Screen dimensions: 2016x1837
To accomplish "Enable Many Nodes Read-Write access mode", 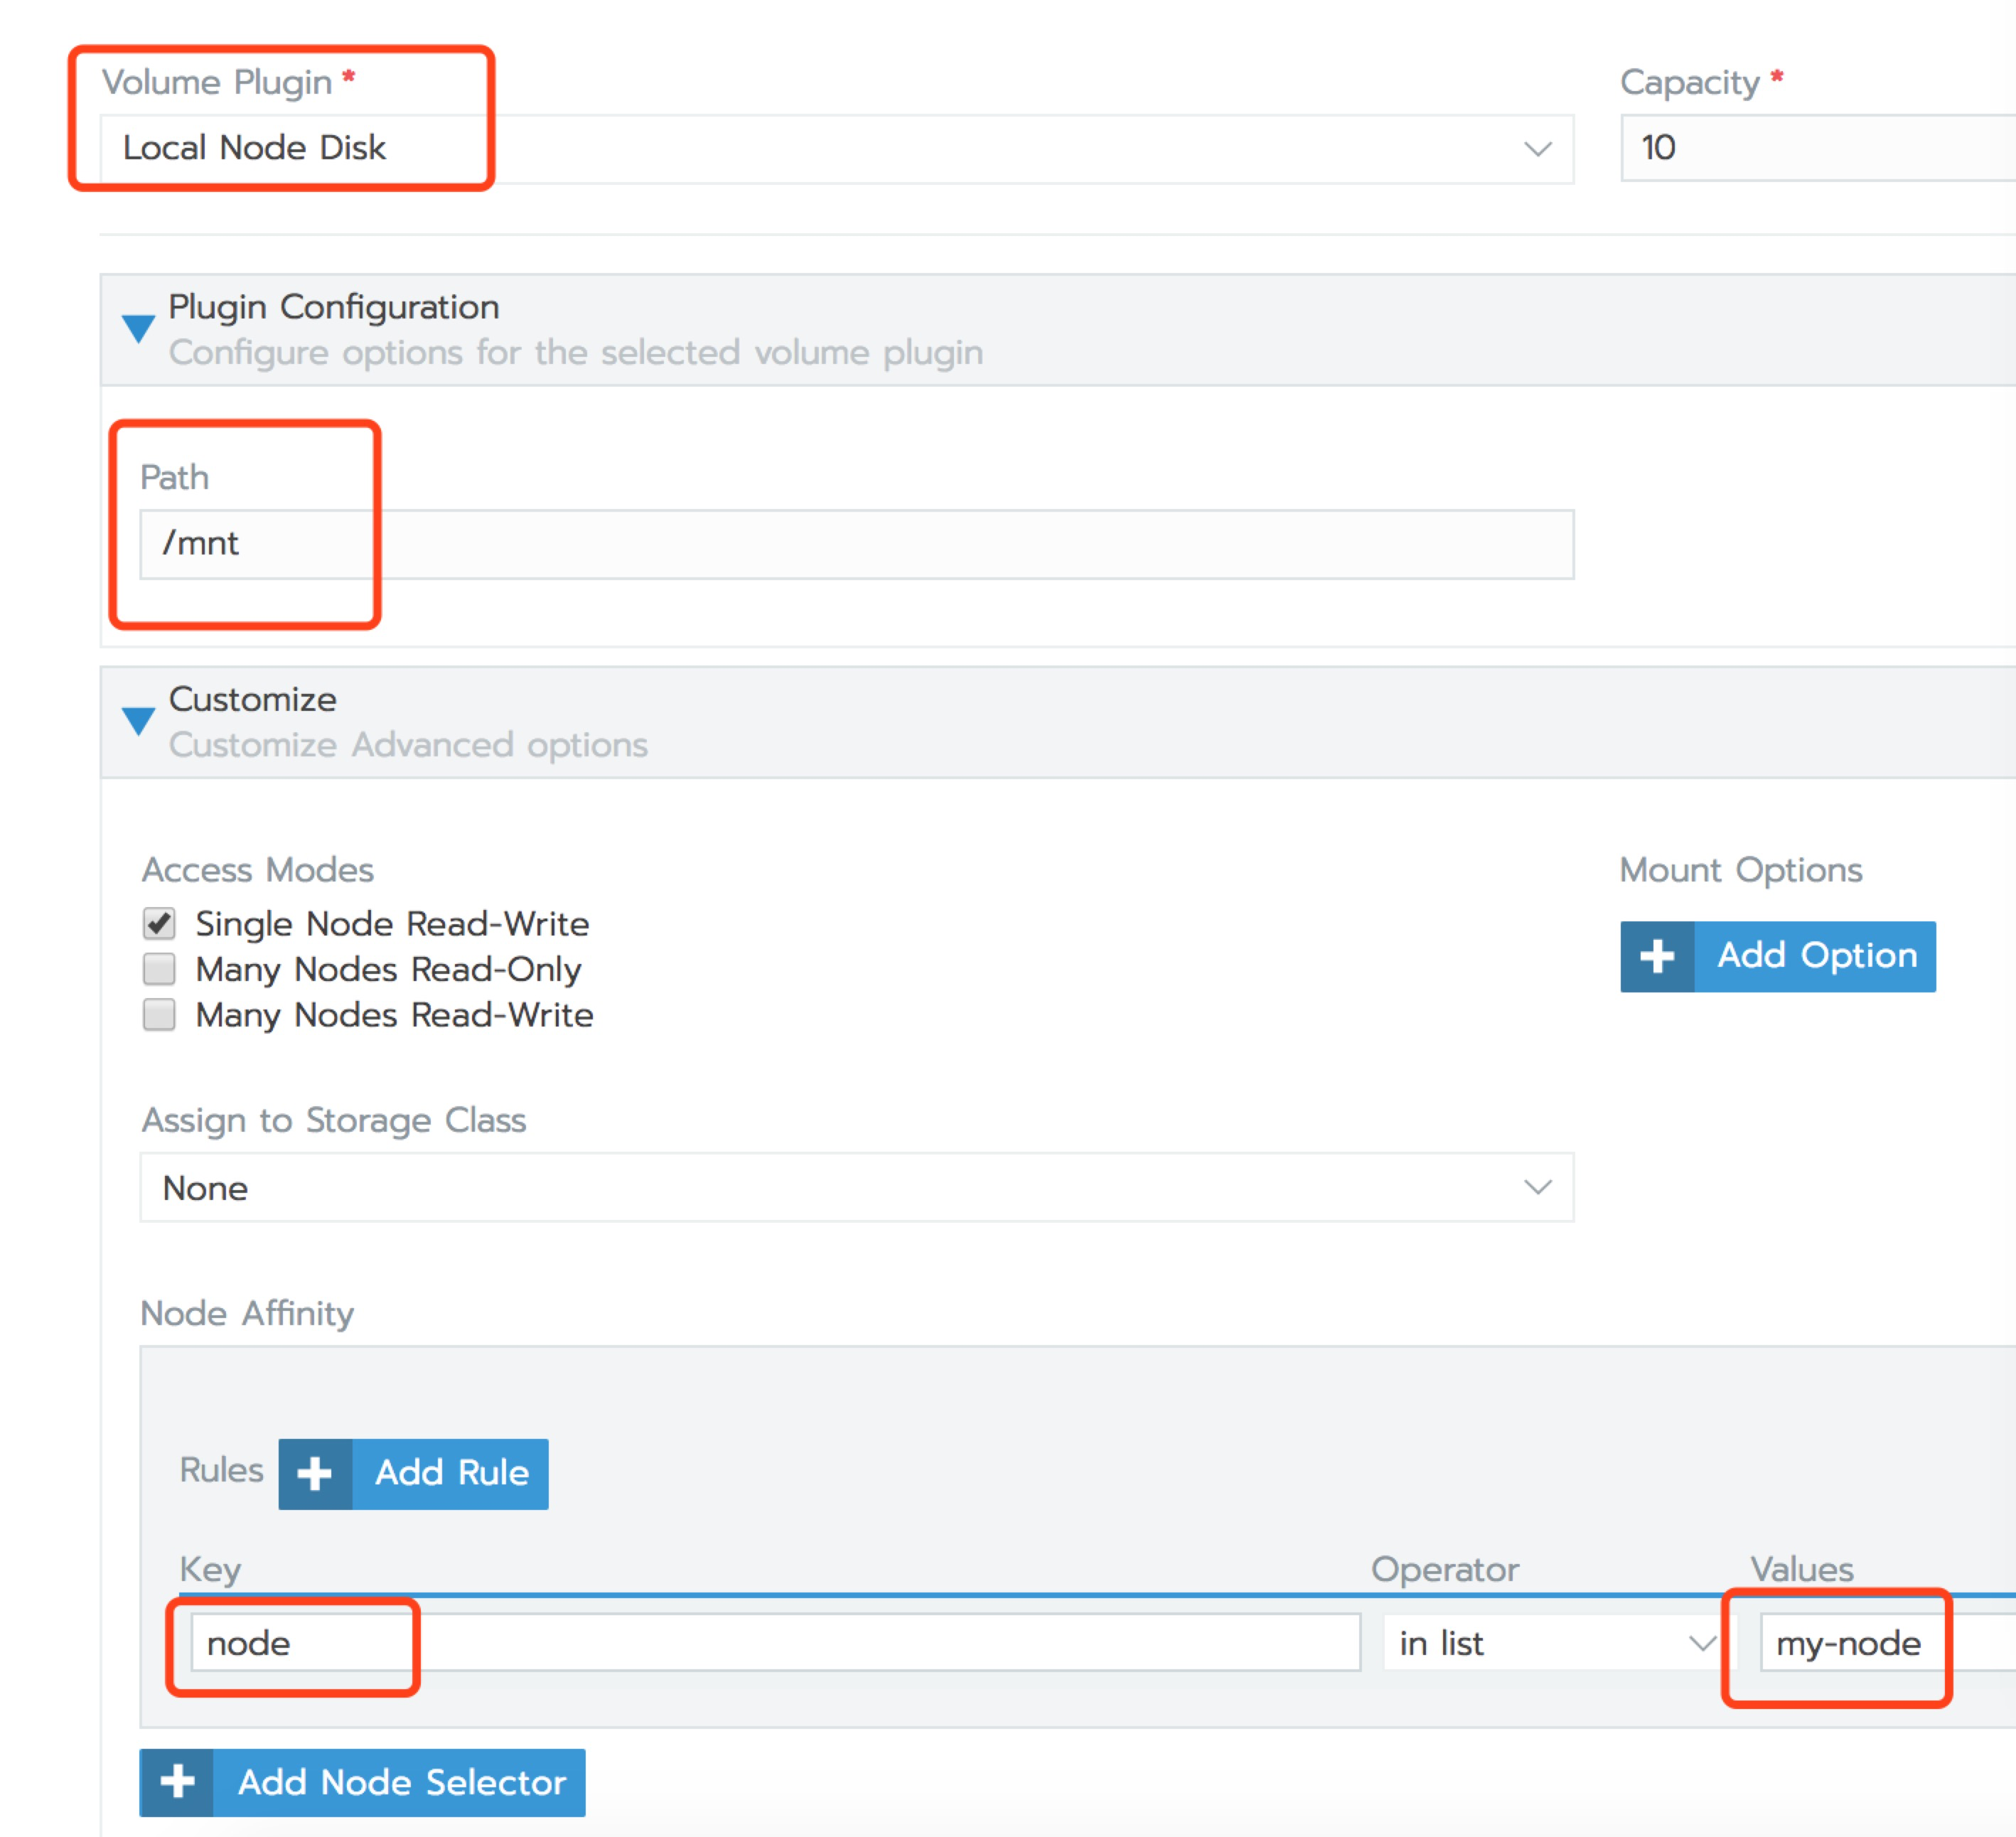I will [x=159, y=1014].
